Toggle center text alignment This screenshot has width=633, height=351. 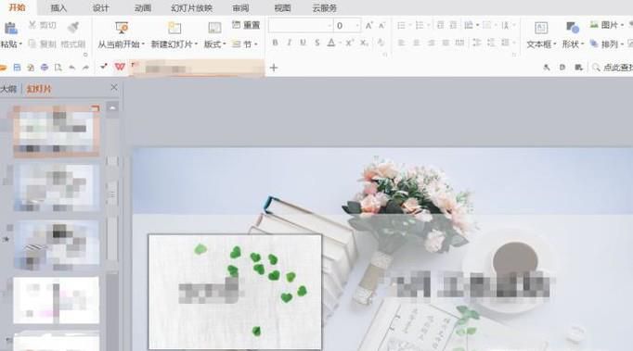click(416, 43)
